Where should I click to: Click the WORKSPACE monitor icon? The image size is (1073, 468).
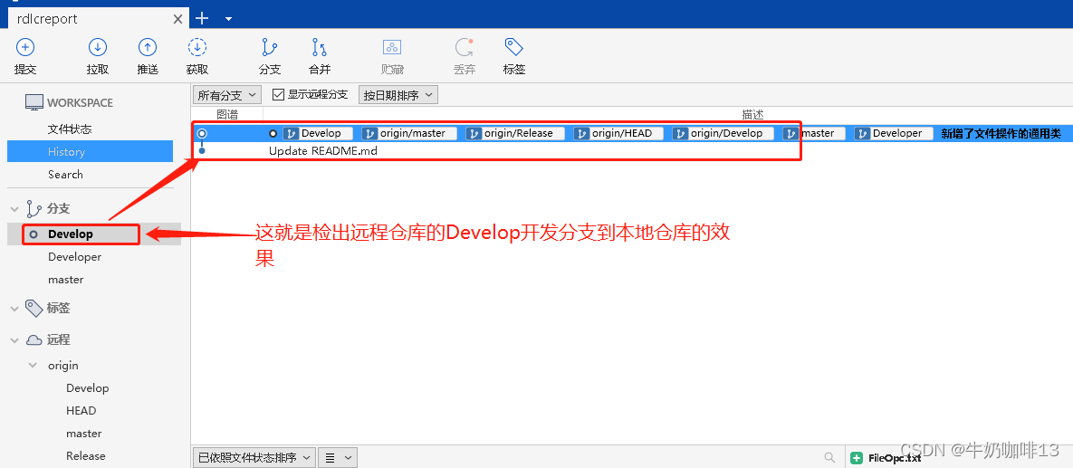pos(34,102)
